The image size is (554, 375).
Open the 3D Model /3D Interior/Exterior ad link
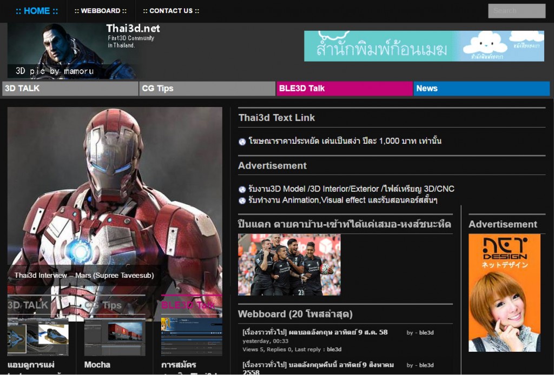coord(351,189)
